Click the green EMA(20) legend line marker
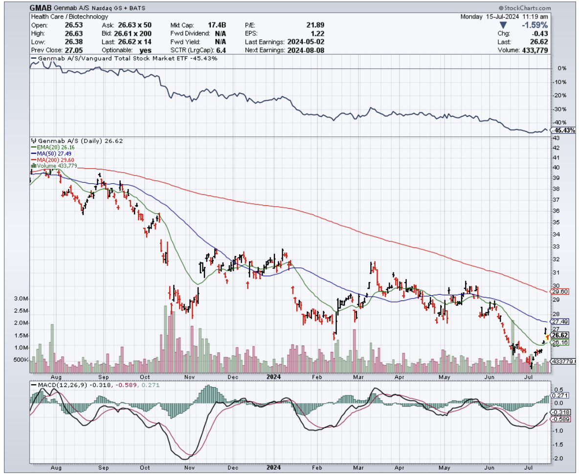The height and width of the screenshot is (476, 579). pyautogui.click(x=33, y=147)
